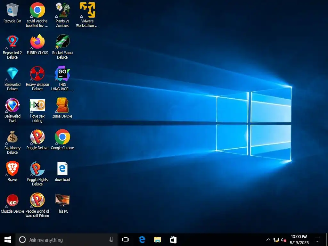Open the Windows Start menu
This screenshot has height=246, width=328.
coord(8,240)
